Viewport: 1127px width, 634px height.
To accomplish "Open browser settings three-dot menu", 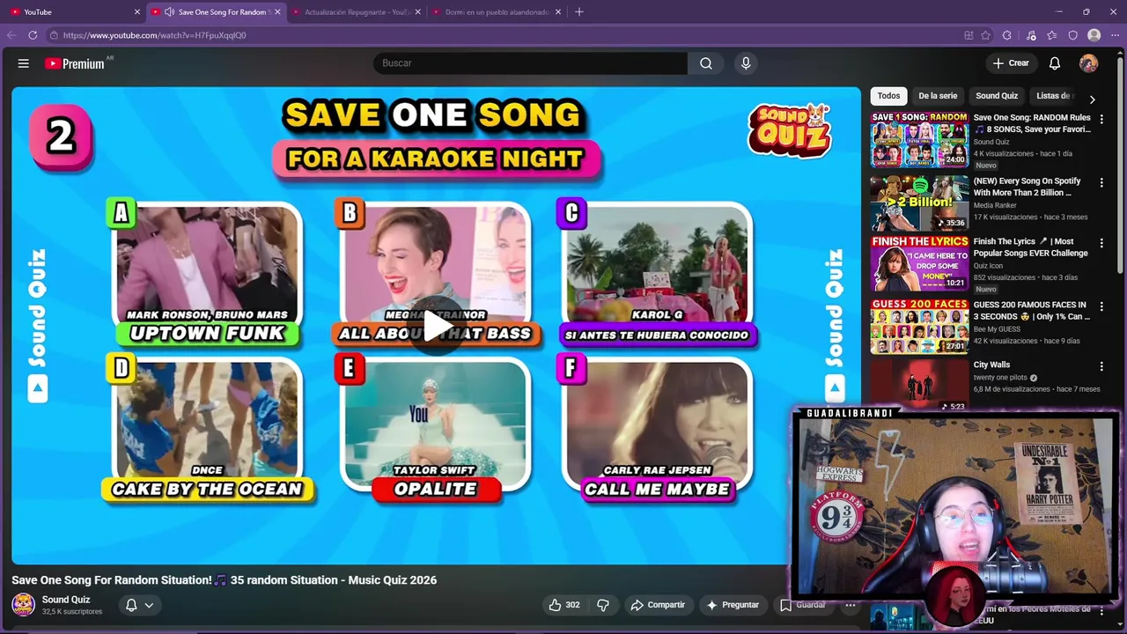I will point(1116,35).
